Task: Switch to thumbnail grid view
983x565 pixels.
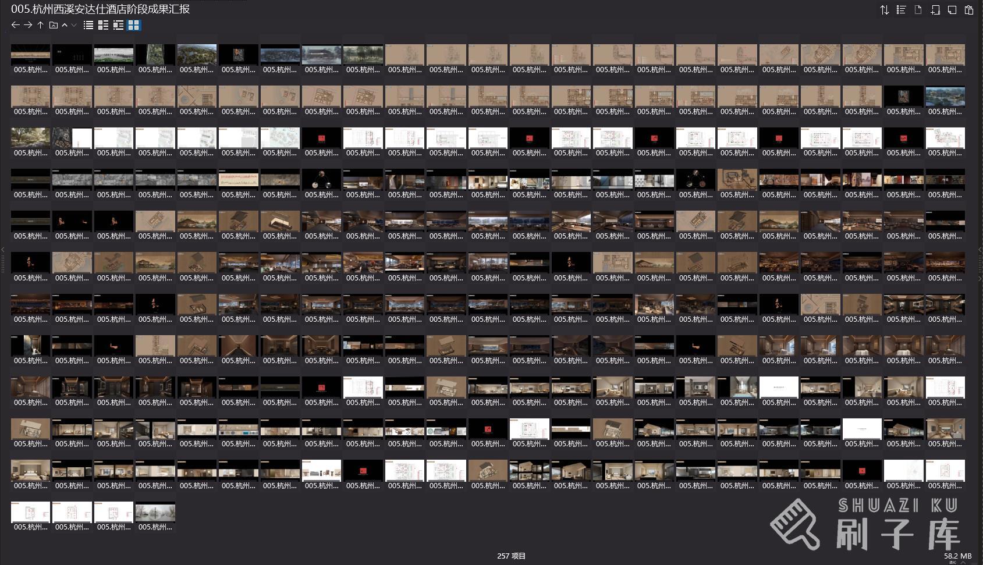Action: 134,25
